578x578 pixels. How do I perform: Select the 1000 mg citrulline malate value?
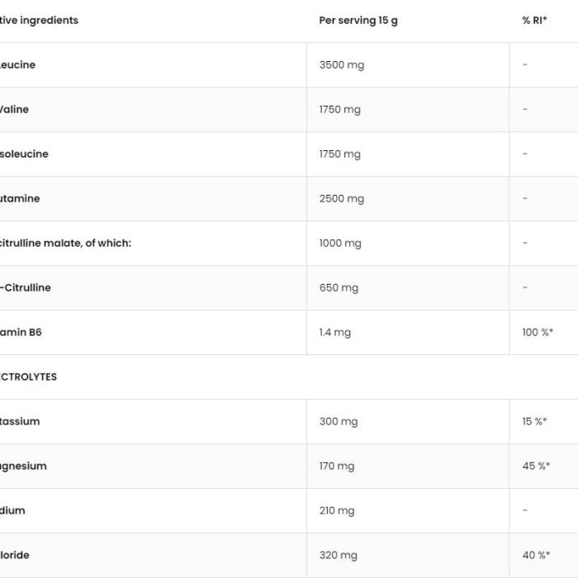pyautogui.click(x=340, y=244)
